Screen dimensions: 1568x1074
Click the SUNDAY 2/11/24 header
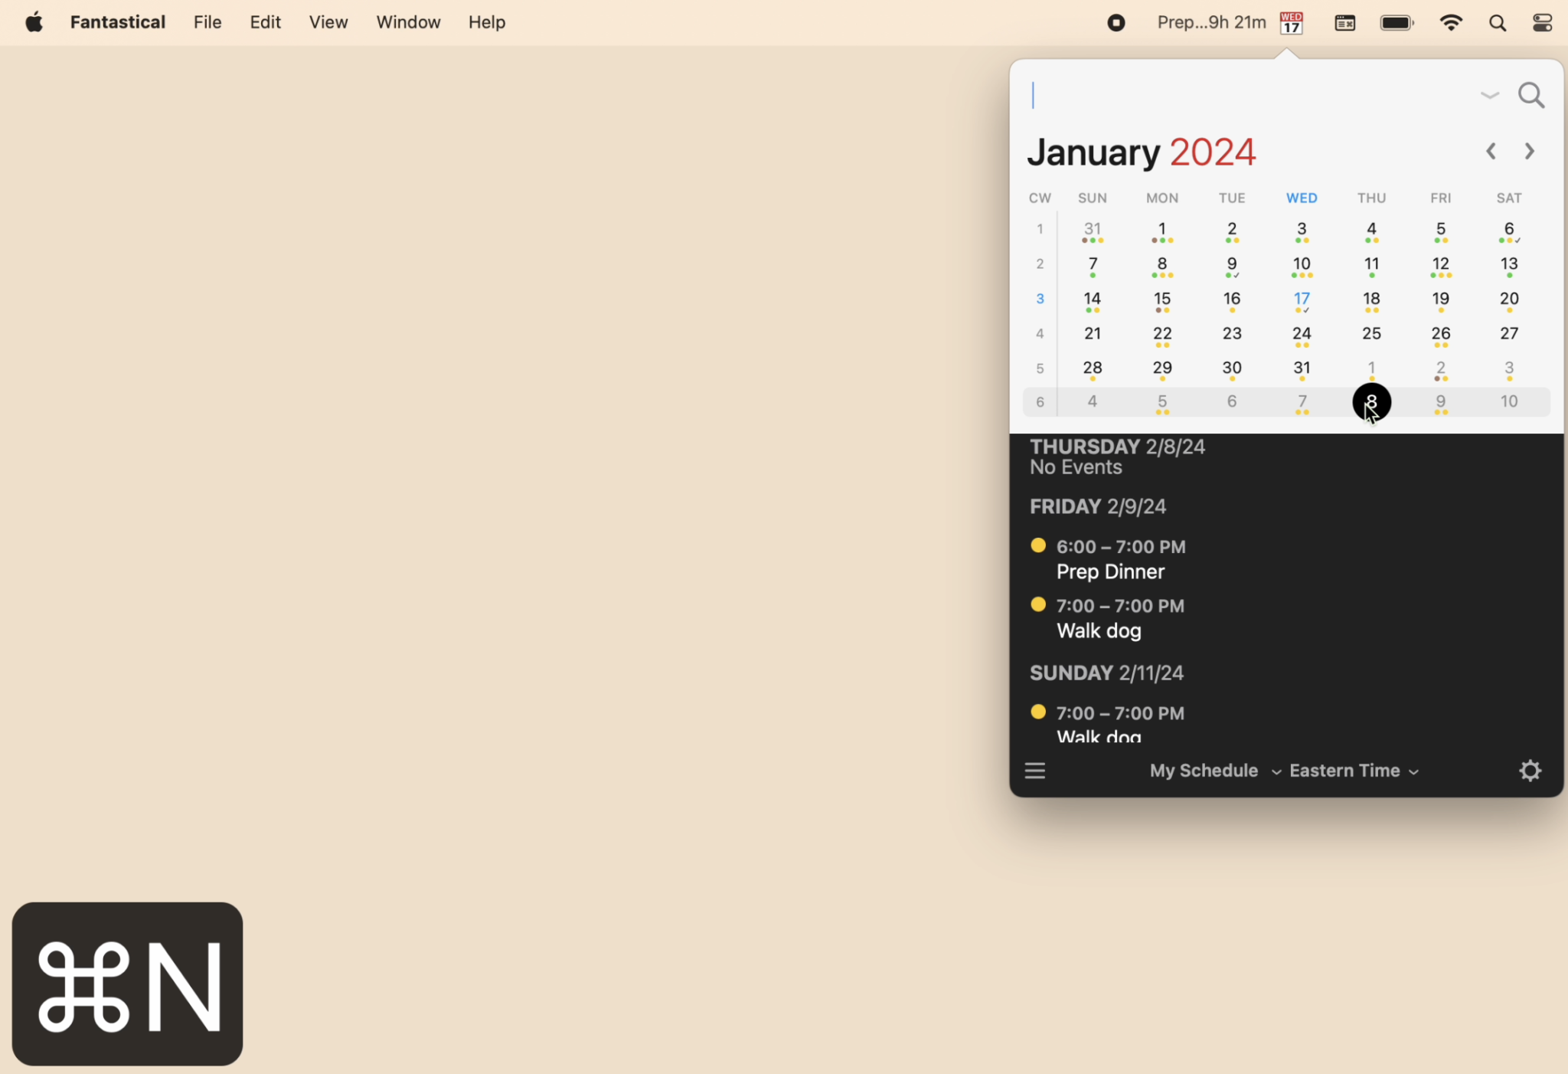[x=1106, y=673]
